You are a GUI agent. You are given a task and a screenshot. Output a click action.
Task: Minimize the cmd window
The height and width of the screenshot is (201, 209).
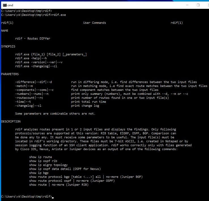(187, 5)
